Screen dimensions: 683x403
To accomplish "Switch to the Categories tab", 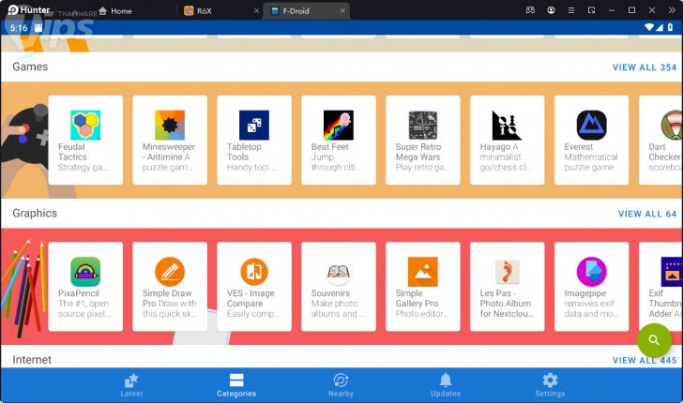I will click(236, 385).
